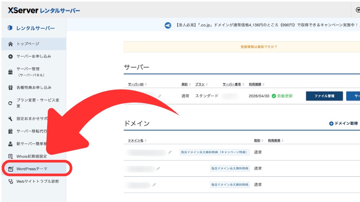Click the ドメイン取得 link
The height and width of the screenshot is (202, 360).
click(343, 124)
